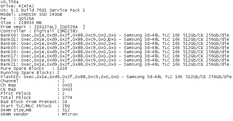Click the Bad Block From Pretest value
This screenshot has width=233, height=121.
(x=65, y=101)
